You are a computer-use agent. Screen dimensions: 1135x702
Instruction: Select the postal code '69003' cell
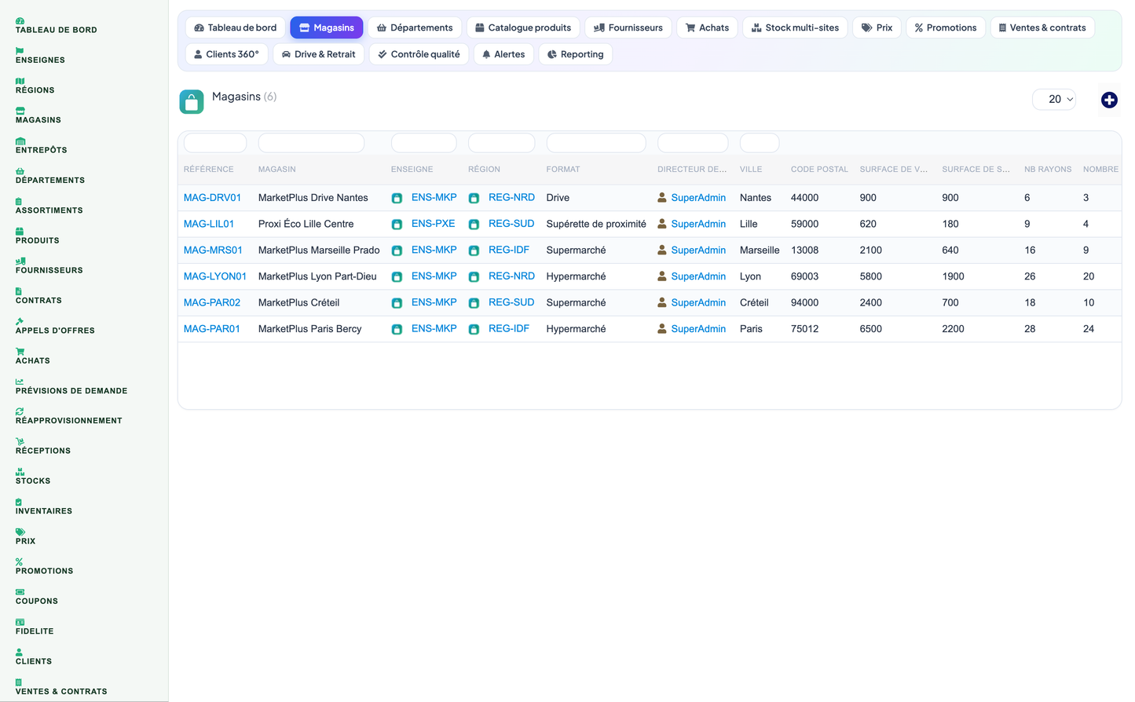pos(804,276)
